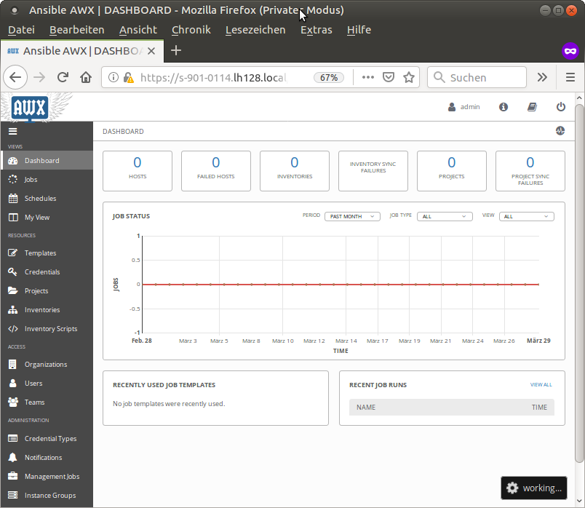The image size is (585, 508).
Task: Open the Hilfe menu
Action: (359, 30)
